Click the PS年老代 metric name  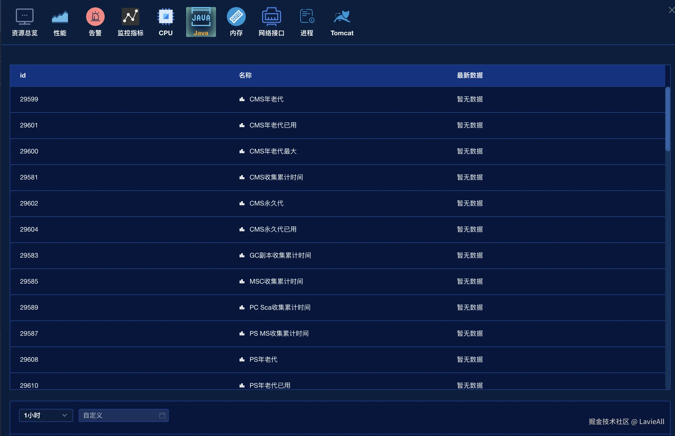coord(263,360)
